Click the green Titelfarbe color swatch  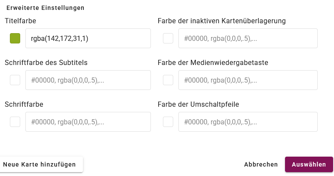click(x=15, y=38)
